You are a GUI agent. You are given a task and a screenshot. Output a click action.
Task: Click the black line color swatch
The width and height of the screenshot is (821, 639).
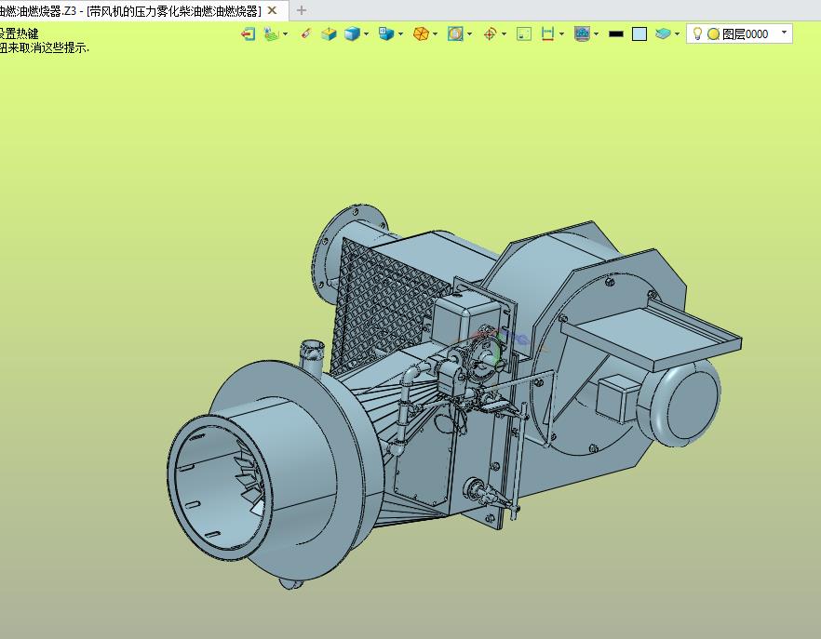(616, 34)
